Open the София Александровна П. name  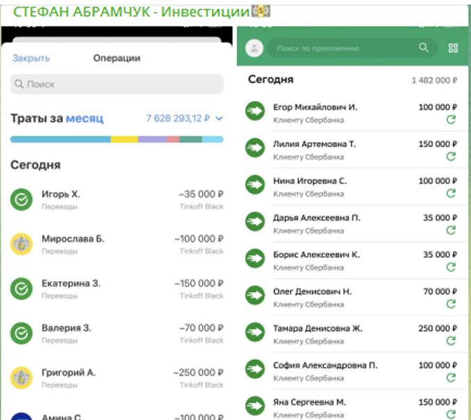326,365
